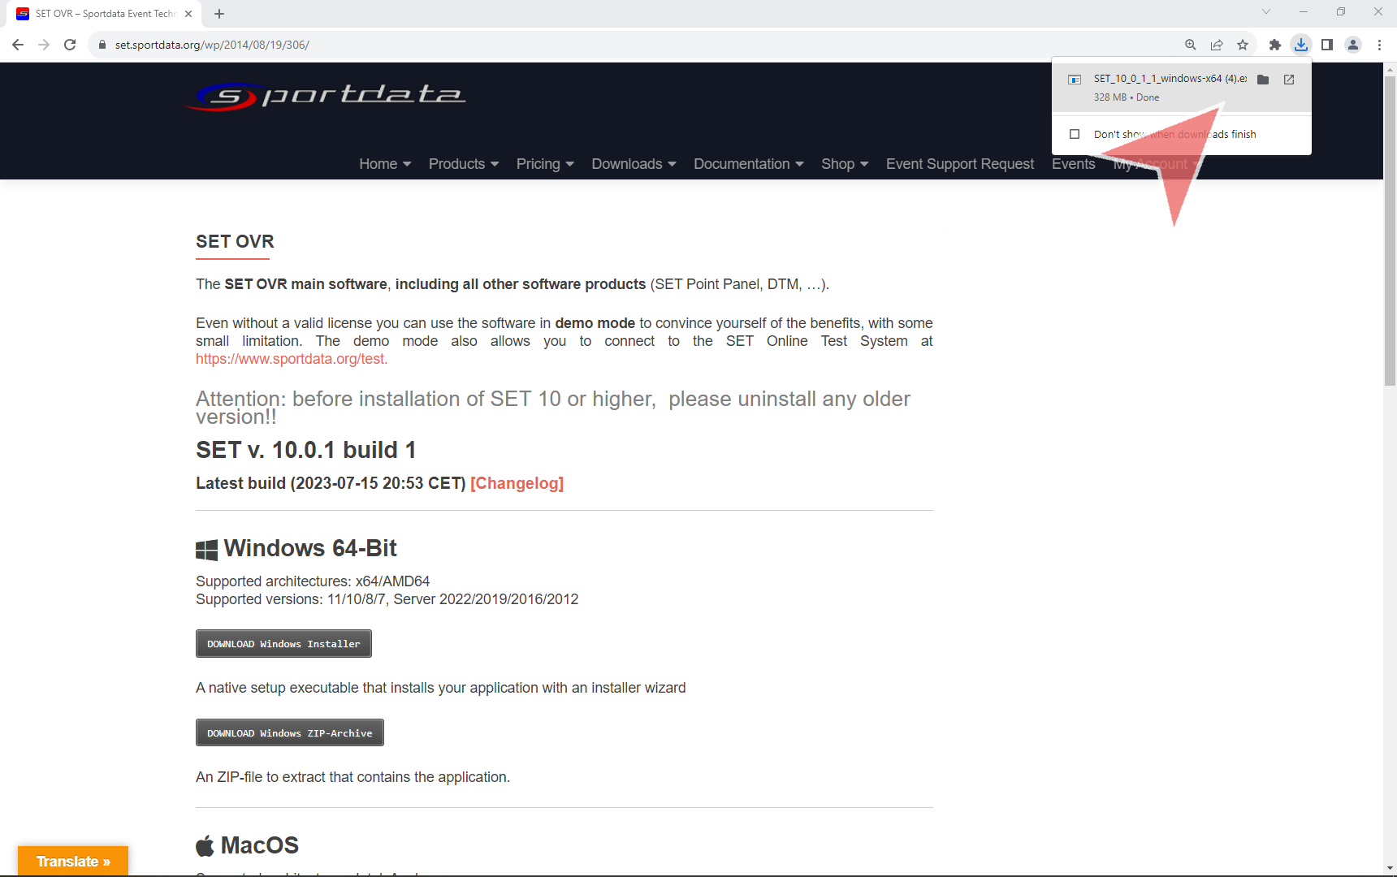This screenshot has width=1397, height=877.
Task: Click DOWNLOAD Windows ZIP-Archive button
Action: 290,732
